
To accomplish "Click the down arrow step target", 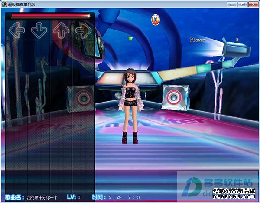I will tap(39, 30).
